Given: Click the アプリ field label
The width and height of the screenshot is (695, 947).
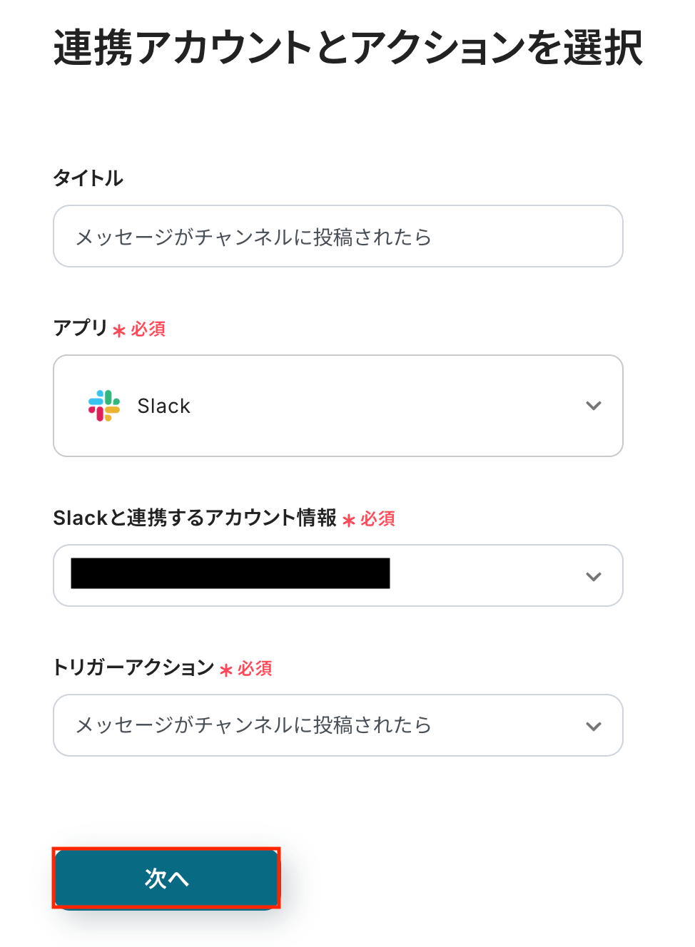Looking at the screenshot, I should [x=80, y=328].
